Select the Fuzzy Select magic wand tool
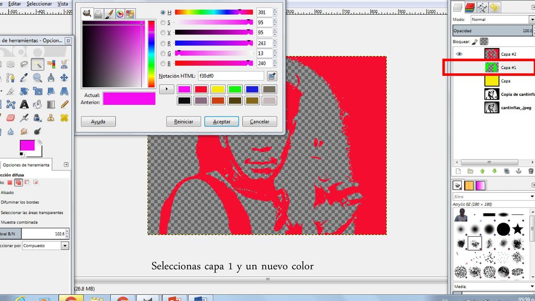Screen dimensions: 535x301 pyautogui.click(x=38, y=64)
